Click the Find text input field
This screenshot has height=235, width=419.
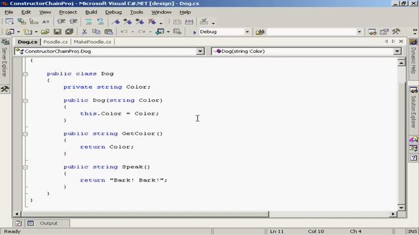[x=312, y=32]
